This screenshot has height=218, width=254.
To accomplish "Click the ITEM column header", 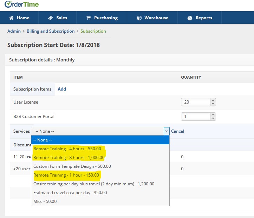I will (18, 77).
